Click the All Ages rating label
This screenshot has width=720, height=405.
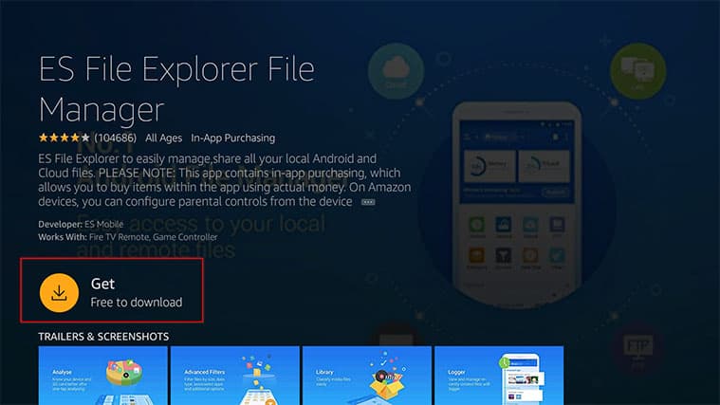pyautogui.click(x=161, y=138)
